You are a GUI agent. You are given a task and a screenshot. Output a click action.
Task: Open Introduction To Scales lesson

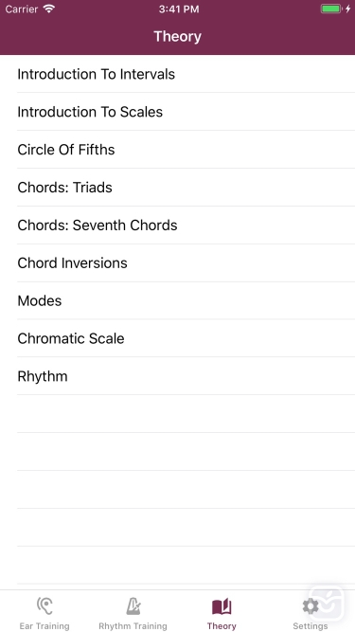click(178, 112)
